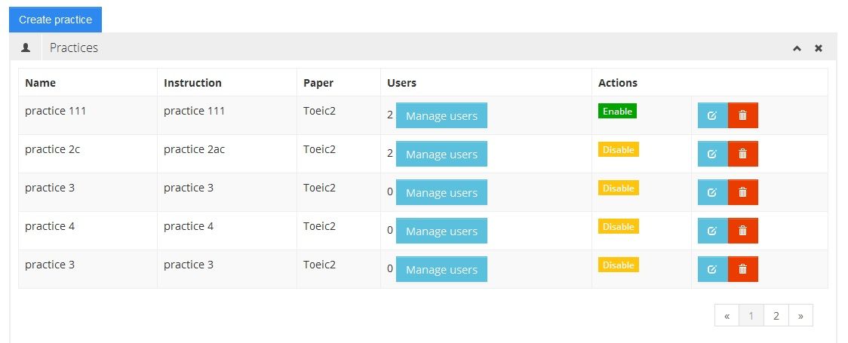Close the Practices panel

pos(818,48)
